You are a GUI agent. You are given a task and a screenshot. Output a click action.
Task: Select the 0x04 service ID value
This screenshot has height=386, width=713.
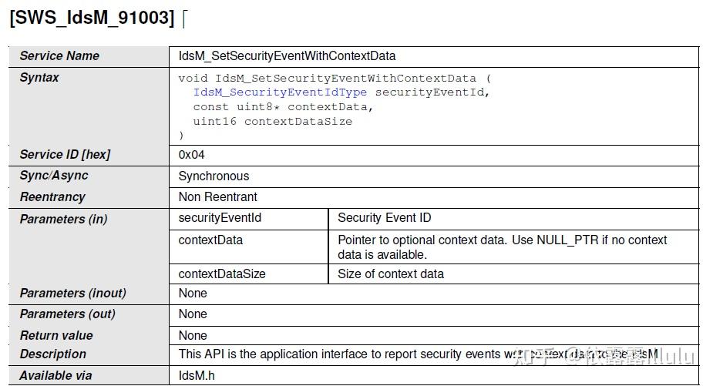[x=192, y=154]
